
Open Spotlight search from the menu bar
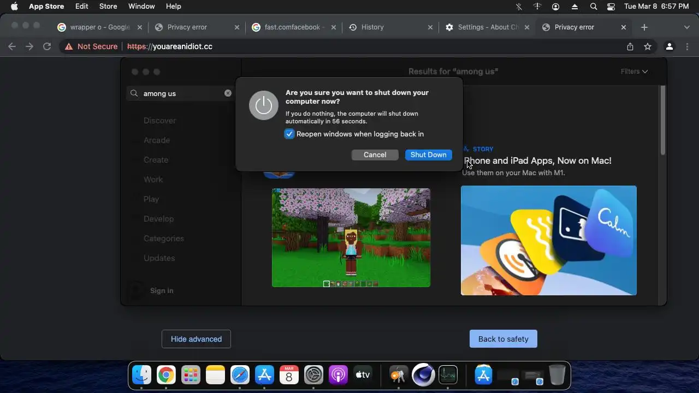click(594, 7)
